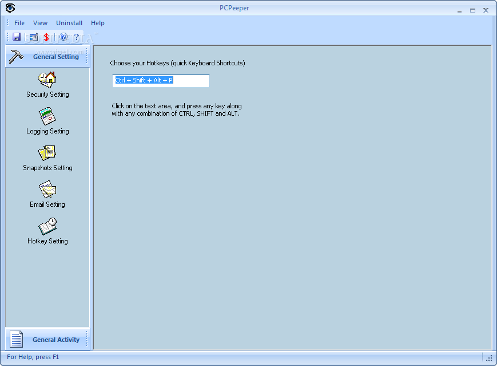Close the PCPeeper window
497x366 pixels.
pyautogui.click(x=486, y=10)
